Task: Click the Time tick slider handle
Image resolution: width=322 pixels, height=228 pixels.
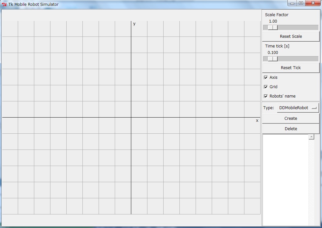Action: [273, 59]
